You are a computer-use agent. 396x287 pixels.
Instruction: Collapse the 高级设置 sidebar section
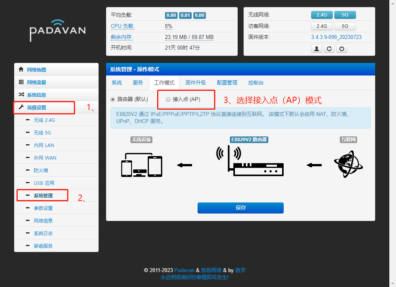point(44,107)
